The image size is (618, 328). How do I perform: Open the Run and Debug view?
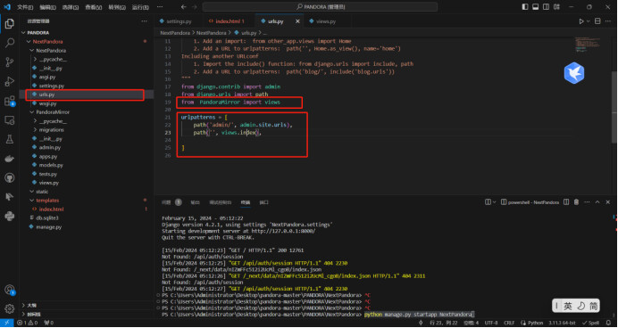click(x=10, y=81)
